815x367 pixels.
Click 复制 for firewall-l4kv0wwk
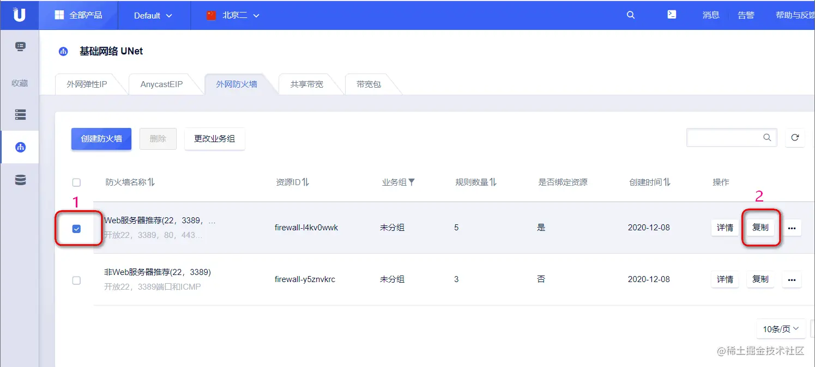(760, 228)
